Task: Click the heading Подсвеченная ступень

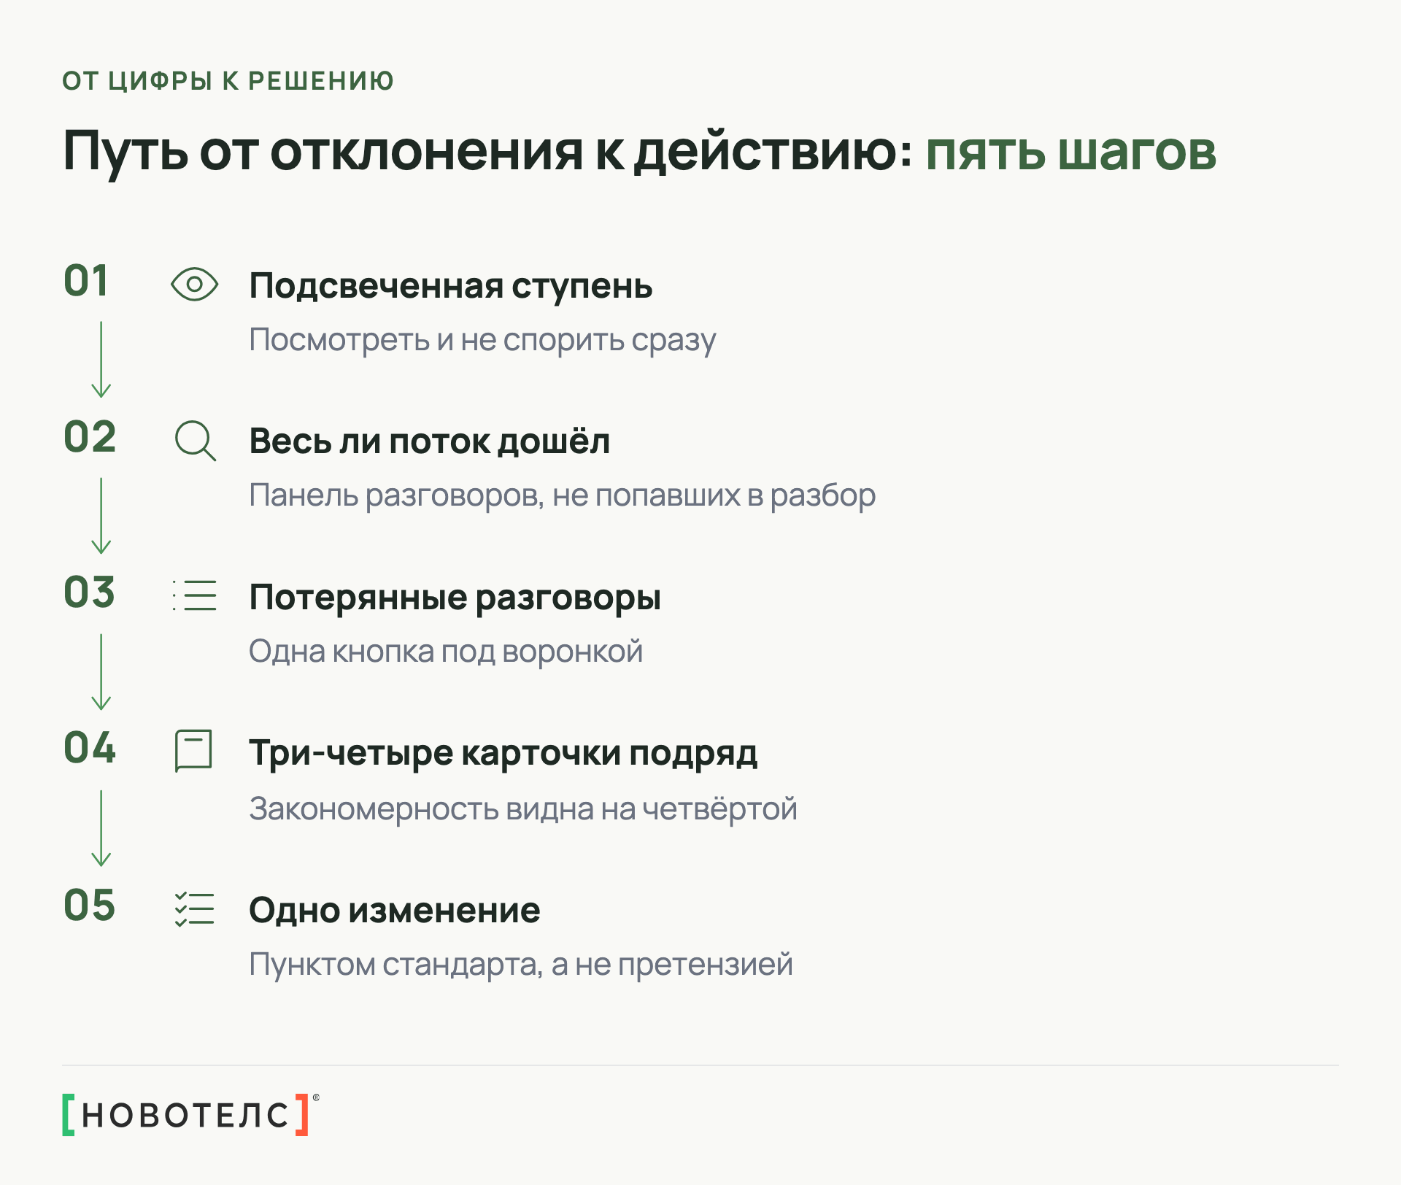Action: [451, 286]
